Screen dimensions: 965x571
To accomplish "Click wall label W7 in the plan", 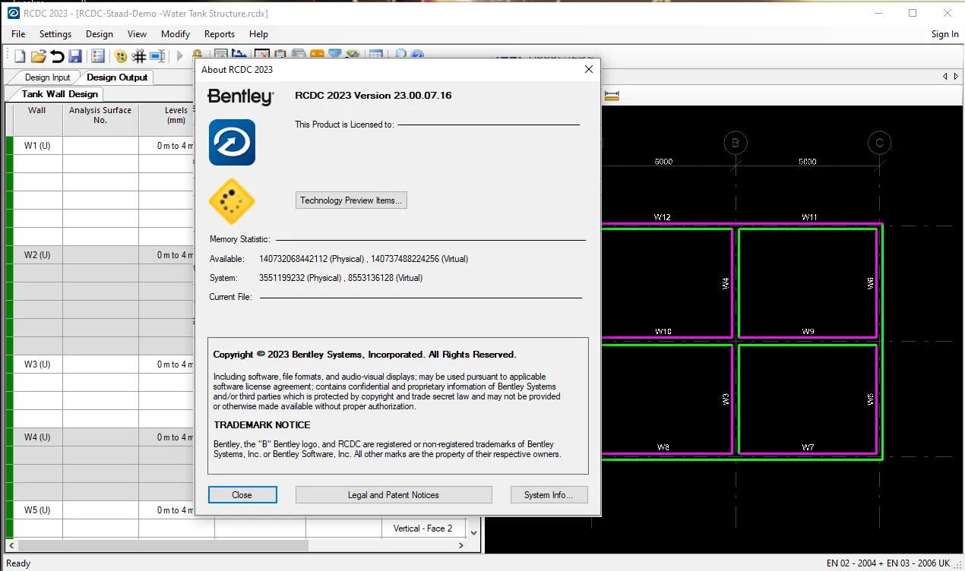I will [x=808, y=447].
